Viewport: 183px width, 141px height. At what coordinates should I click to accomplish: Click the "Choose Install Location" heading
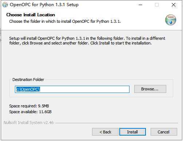point(31,15)
